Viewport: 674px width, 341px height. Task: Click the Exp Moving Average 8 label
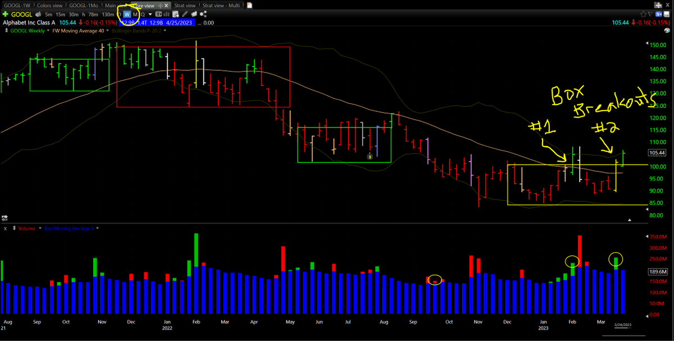tap(70, 228)
